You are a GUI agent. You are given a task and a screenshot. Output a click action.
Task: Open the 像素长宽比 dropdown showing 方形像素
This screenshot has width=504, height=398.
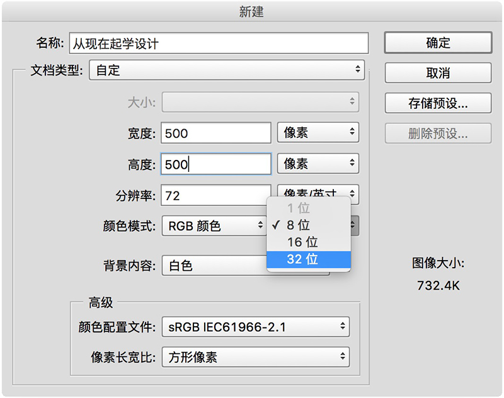click(x=255, y=356)
